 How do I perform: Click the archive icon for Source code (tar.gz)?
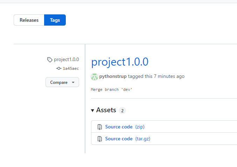pyautogui.click(x=100, y=139)
